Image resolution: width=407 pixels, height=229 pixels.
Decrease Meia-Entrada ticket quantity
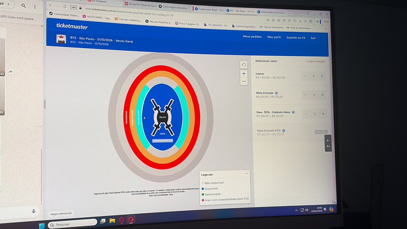tap(305, 95)
